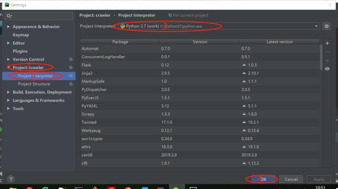This screenshot has width=338, height=189.
Task: Click the minus icon to uninstall a package
Action: (x=327, y=52)
